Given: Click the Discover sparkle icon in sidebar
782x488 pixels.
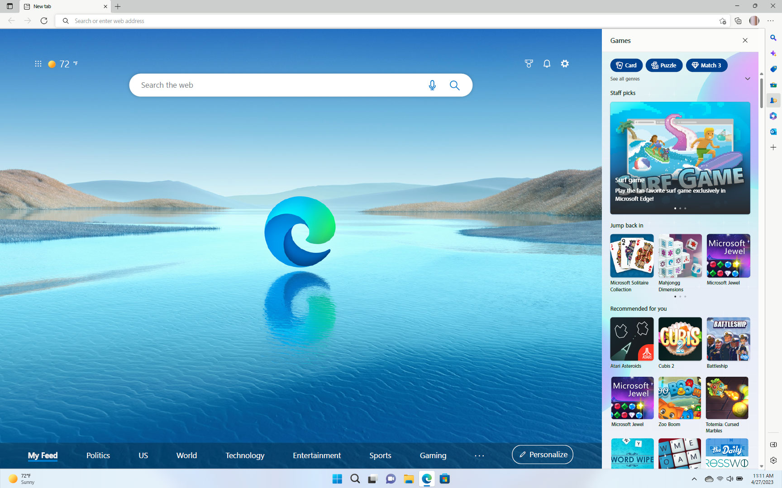Looking at the screenshot, I should (773, 53).
